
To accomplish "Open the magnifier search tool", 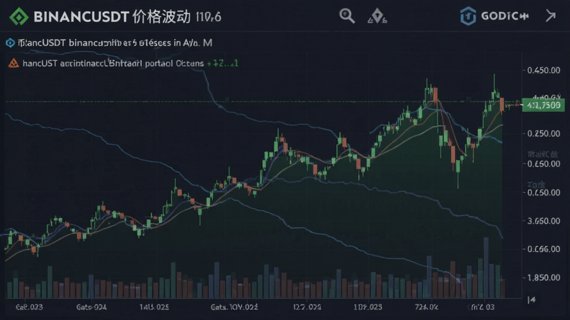I will click(347, 16).
